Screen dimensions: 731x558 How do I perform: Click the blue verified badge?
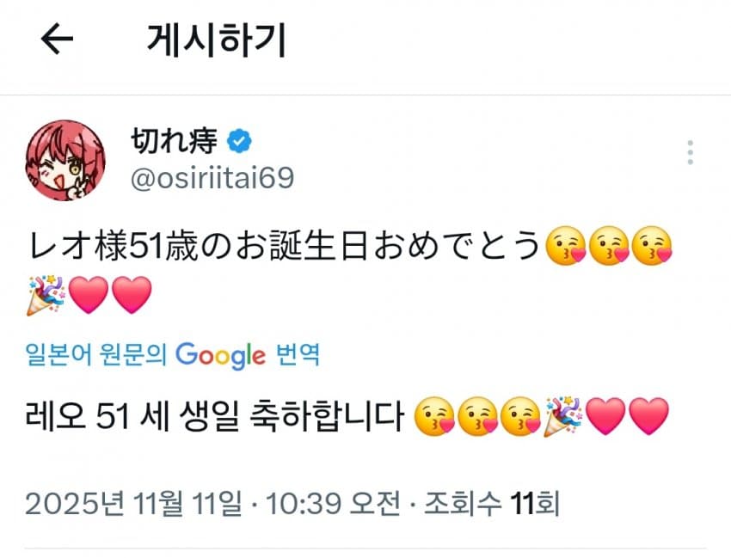click(x=240, y=139)
